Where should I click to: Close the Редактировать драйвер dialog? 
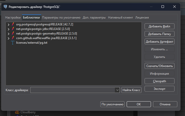pyautogui.click(x=174, y=7)
